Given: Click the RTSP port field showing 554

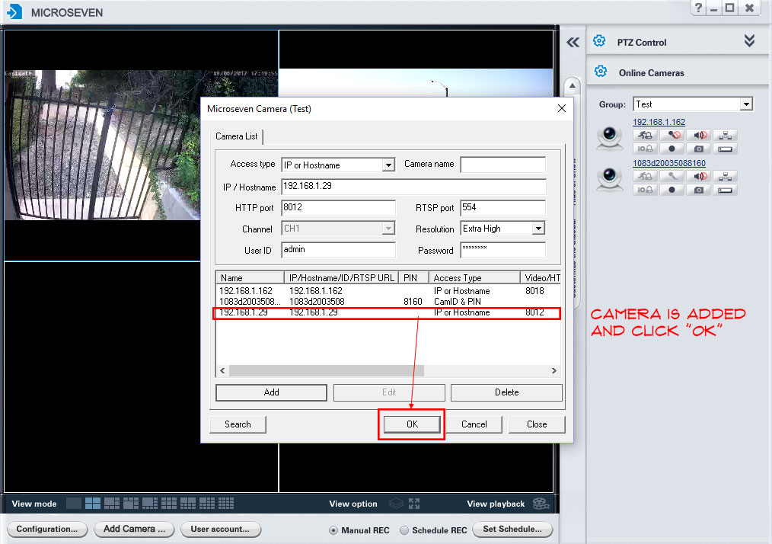Looking at the screenshot, I should pyautogui.click(x=502, y=207).
